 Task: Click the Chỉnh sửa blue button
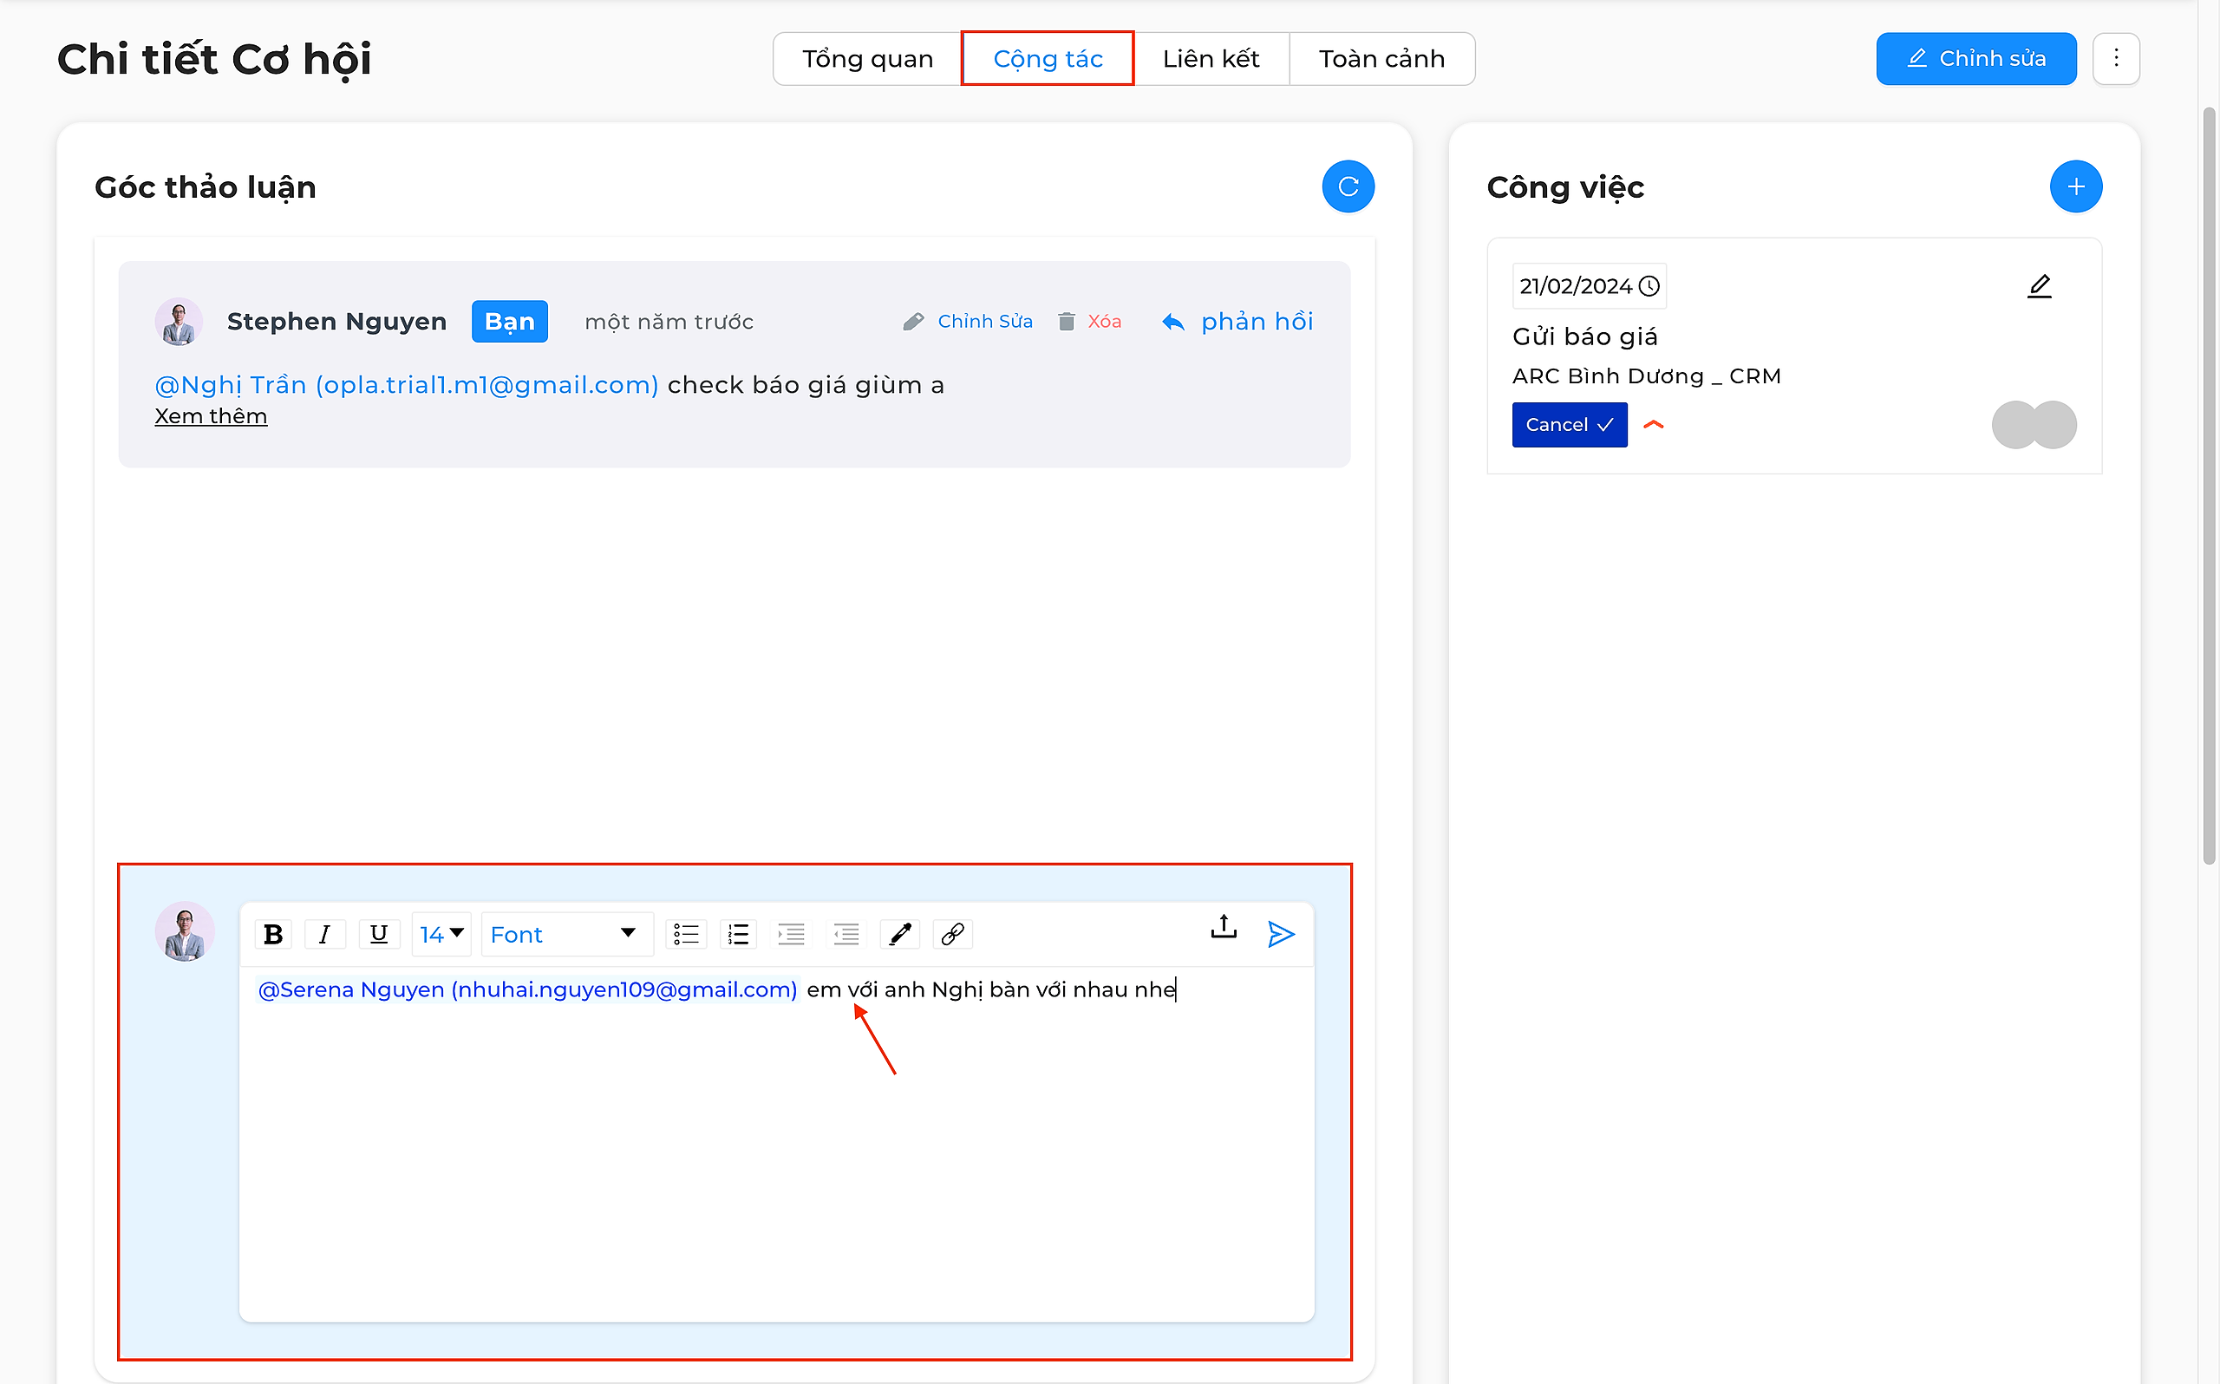pos(1975,59)
